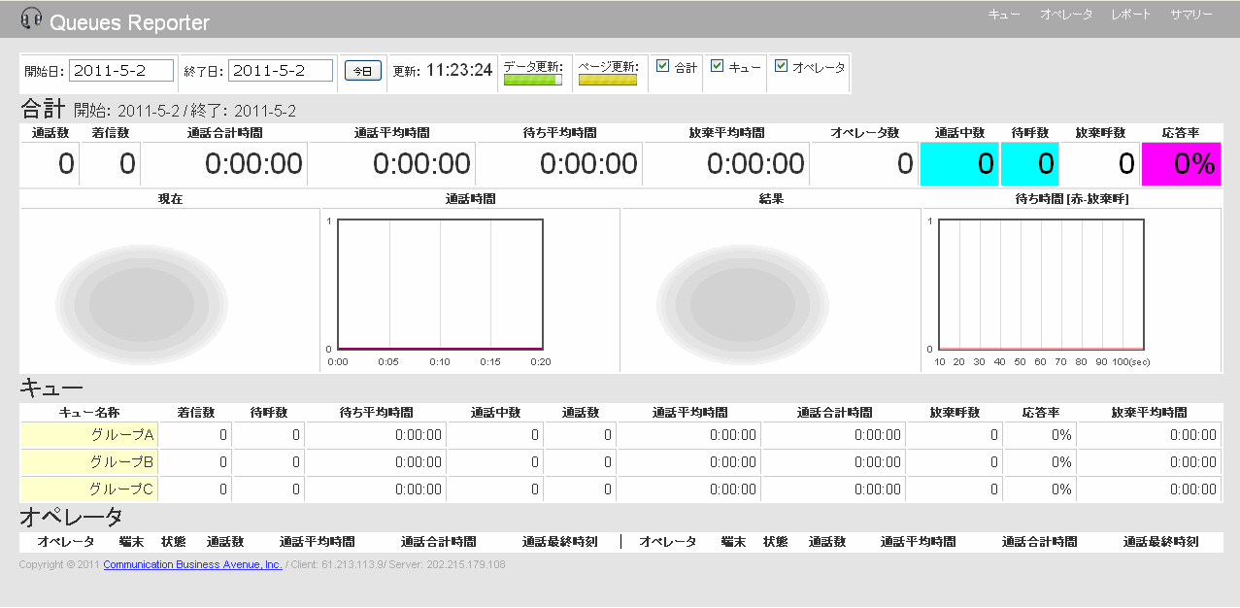Toggle the 合計 checkbox
Screen dimensions: 1240x608
click(663, 66)
